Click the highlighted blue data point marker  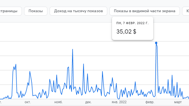pyautogui.click(x=156, y=43)
